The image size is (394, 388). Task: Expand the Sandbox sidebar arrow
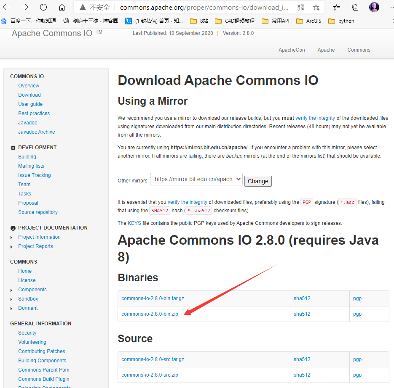pyautogui.click(x=12, y=299)
